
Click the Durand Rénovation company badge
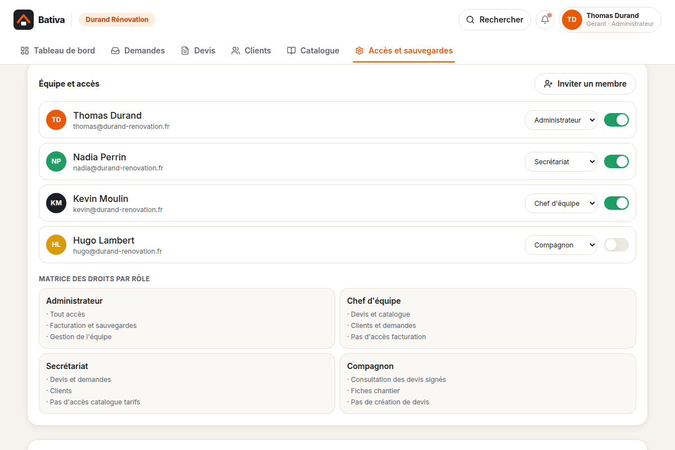pyautogui.click(x=117, y=20)
